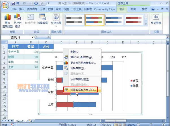Switch to the 开始 (Home) tab

click(14, 9)
